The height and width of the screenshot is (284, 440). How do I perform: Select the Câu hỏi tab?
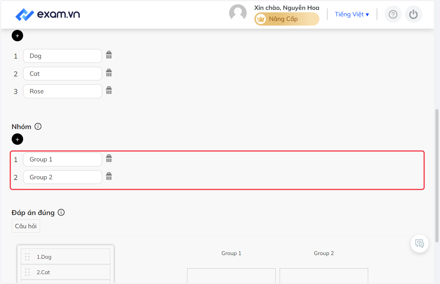click(26, 226)
